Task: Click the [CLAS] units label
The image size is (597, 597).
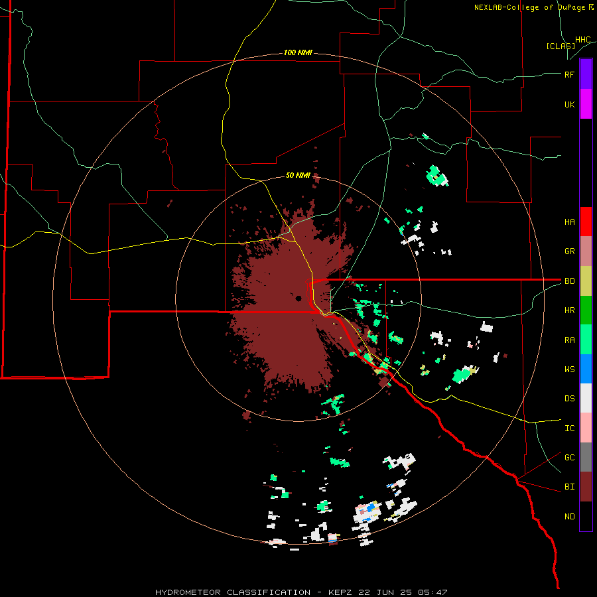Action: click(x=561, y=46)
